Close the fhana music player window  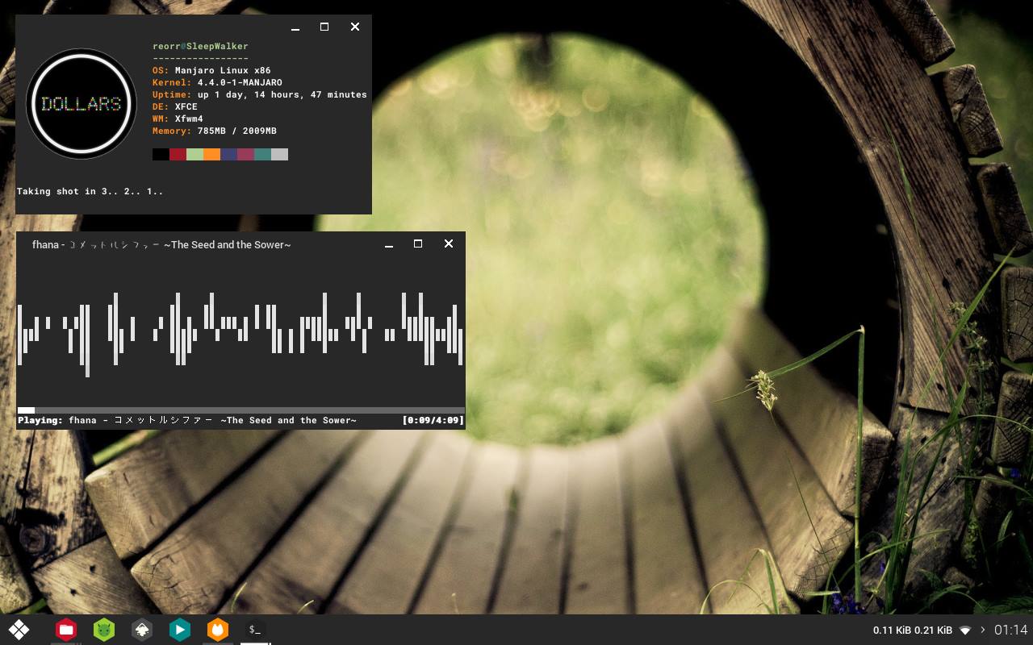click(449, 243)
